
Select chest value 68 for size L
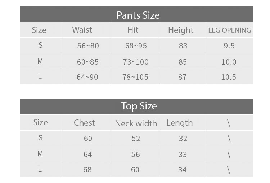pyautogui.click(x=87, y=169)
